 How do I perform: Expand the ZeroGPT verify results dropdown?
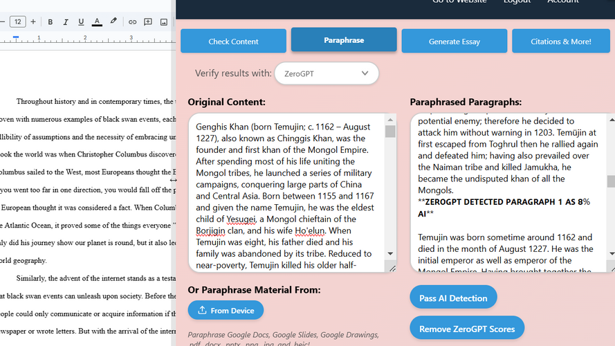pos(327,73)
